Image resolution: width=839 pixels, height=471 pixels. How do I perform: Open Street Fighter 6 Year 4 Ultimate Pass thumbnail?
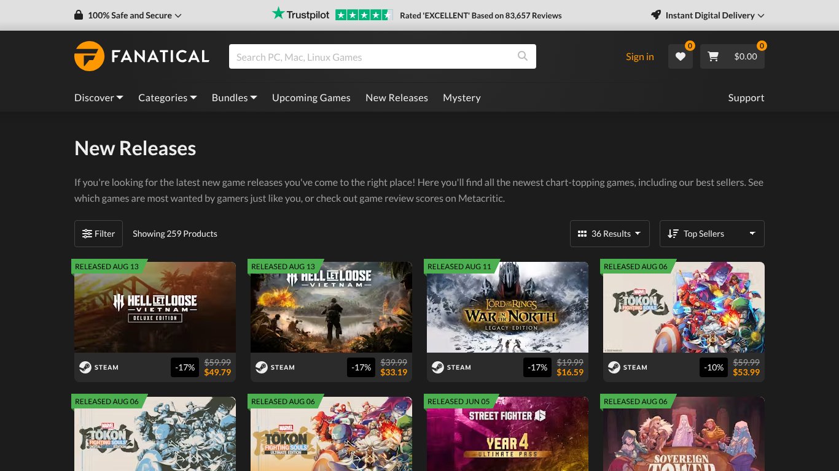click(507, 434)
